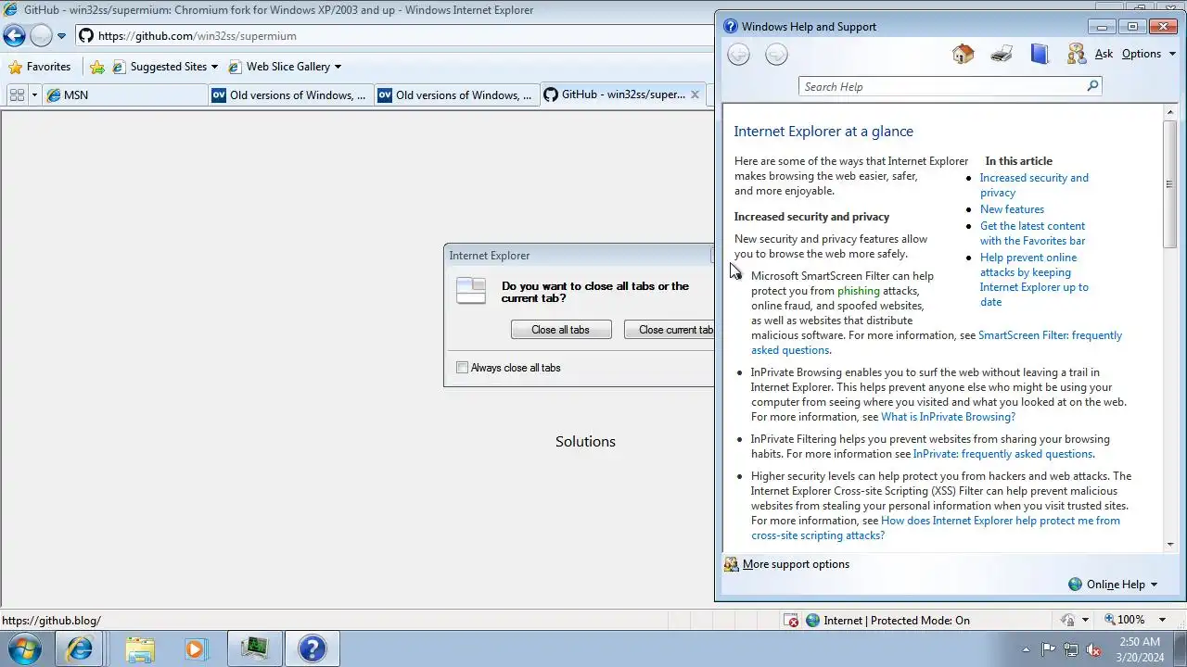Open Get the latest content link
Screen dimensions: 1187x667
1032,233
